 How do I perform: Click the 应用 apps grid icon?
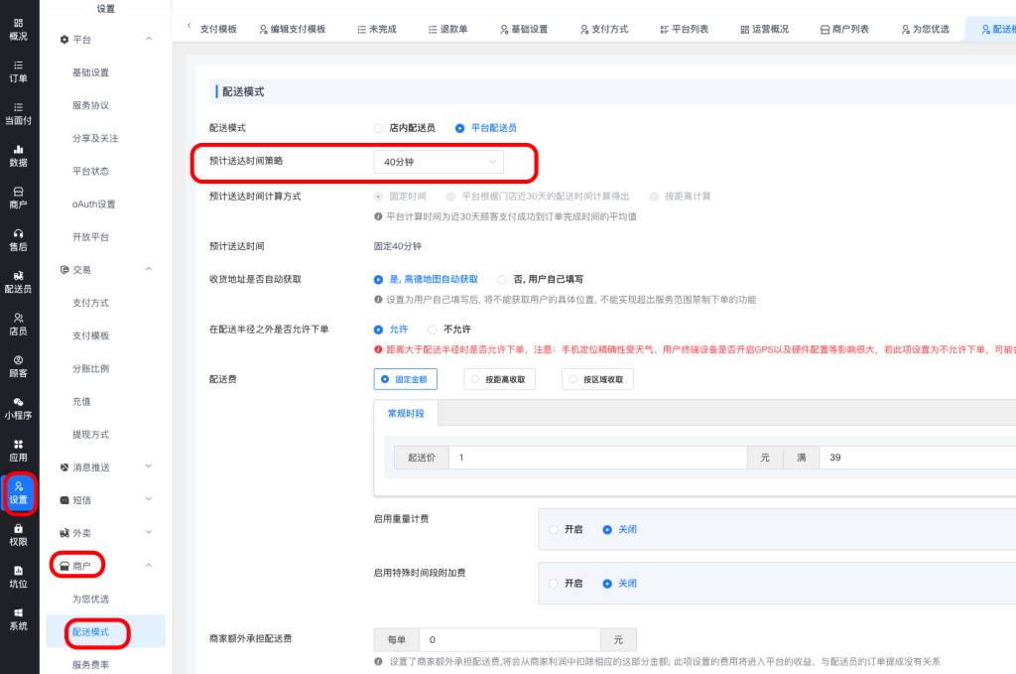point(18,450)
